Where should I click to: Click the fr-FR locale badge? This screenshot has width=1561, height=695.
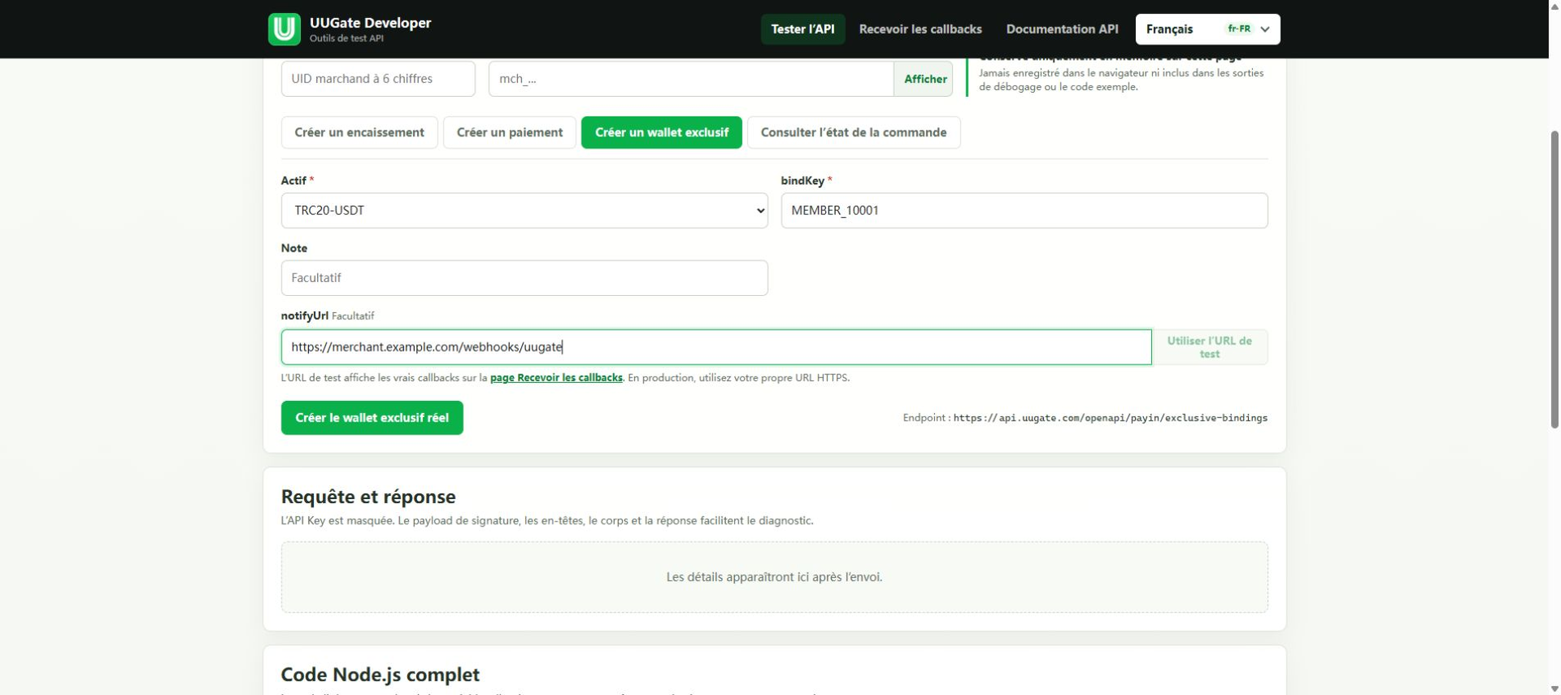coord(1239,29)
